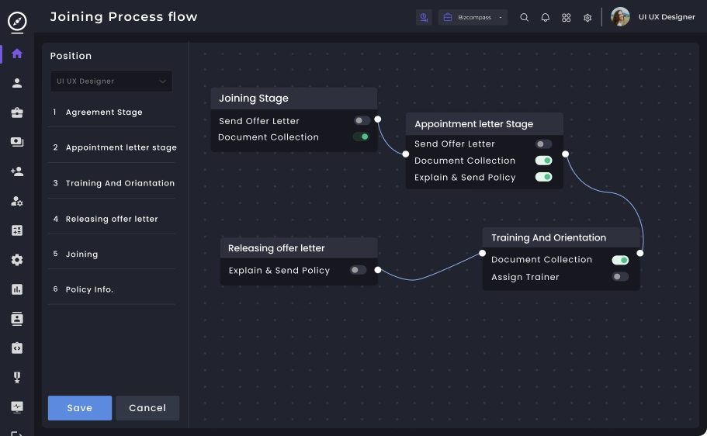This screenshot has height=436, width=707.
Task: Click the search magnifier icon
Action: coord(524,17)
